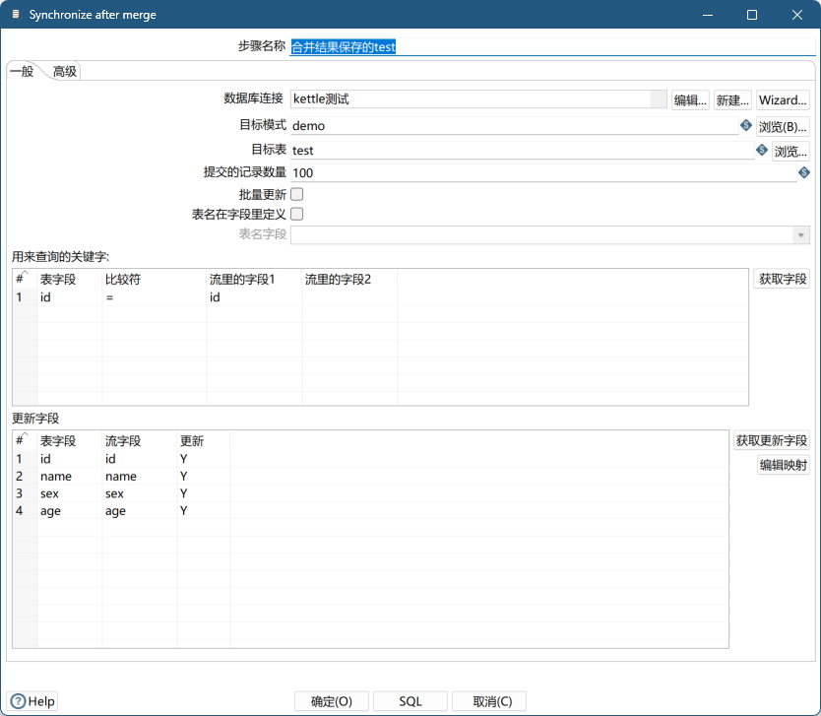Switch to the 高级 tab

tap(65, 71)
